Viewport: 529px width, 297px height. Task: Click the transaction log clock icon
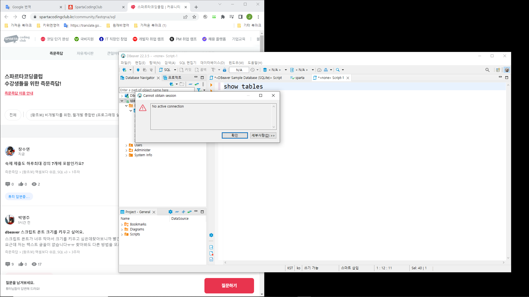point(252,70)
